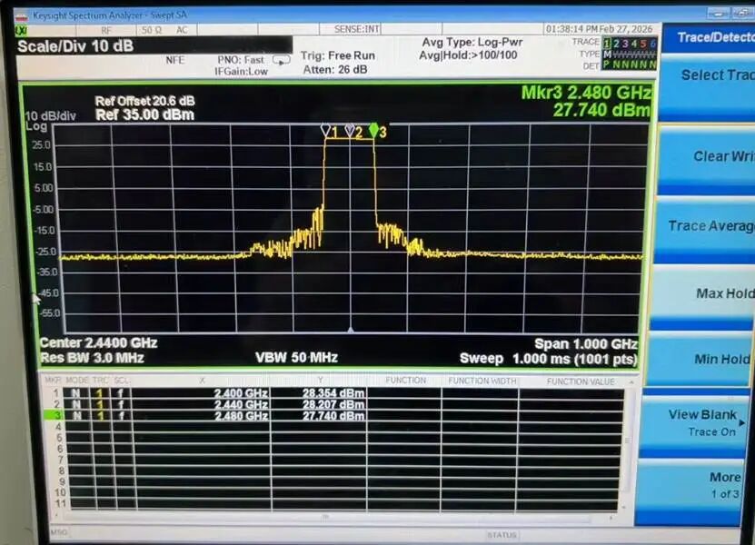Select trace number 2 in the trace indicator

tap(616, 44)
